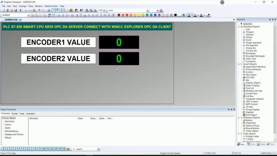This screenshot has height=156, width=277.
Task: Toggle the grid display toolbar button
Action: pyautogui.click(x=53, y=10)
